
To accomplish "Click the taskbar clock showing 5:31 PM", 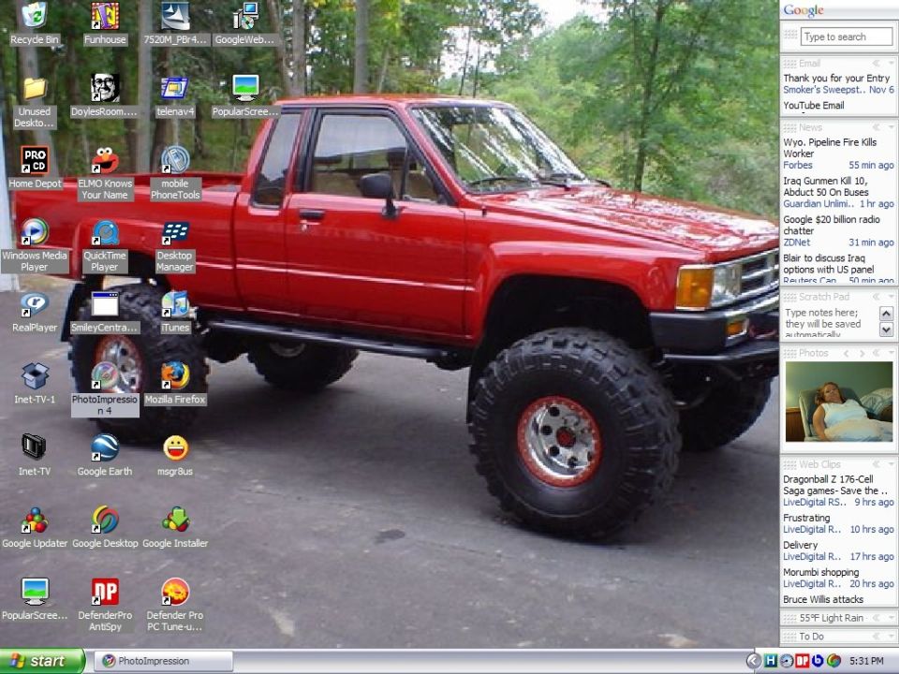I will [866, 661].
